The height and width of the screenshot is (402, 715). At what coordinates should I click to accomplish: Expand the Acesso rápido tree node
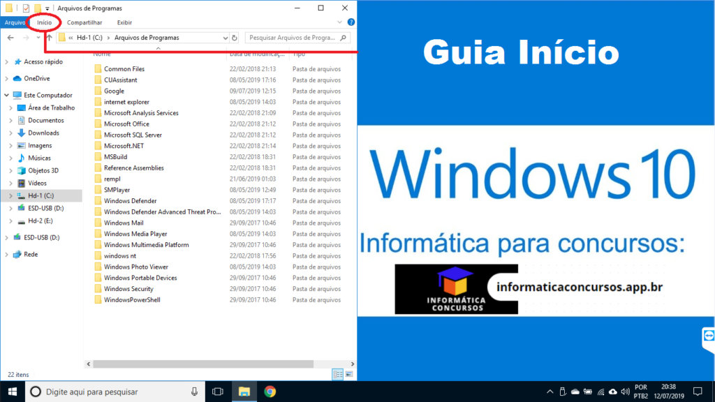click(x=7, y=61)
